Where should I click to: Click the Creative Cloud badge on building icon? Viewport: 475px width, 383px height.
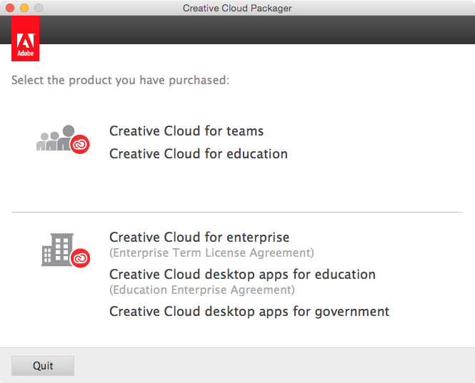pos(80,258)
